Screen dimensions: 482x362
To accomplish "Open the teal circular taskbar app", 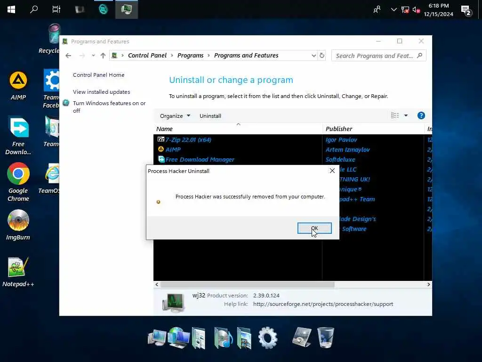I will [x=103, y=9].
